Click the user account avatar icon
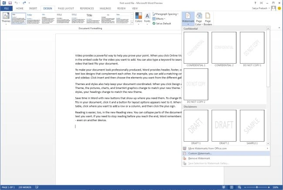 [x=273, y=8]
